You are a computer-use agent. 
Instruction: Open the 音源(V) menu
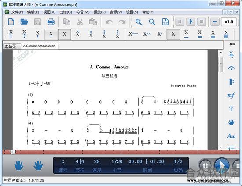click(116, 12)
